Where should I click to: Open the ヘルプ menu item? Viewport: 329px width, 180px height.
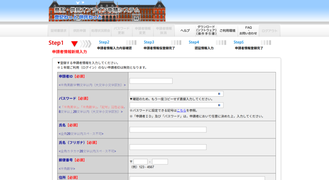(x=185, y=30)
